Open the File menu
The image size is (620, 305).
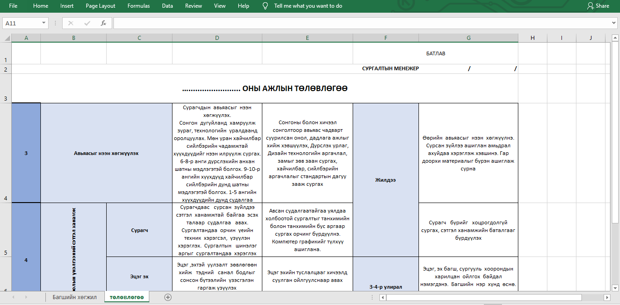pyautogui.click(x=13, y=6)
